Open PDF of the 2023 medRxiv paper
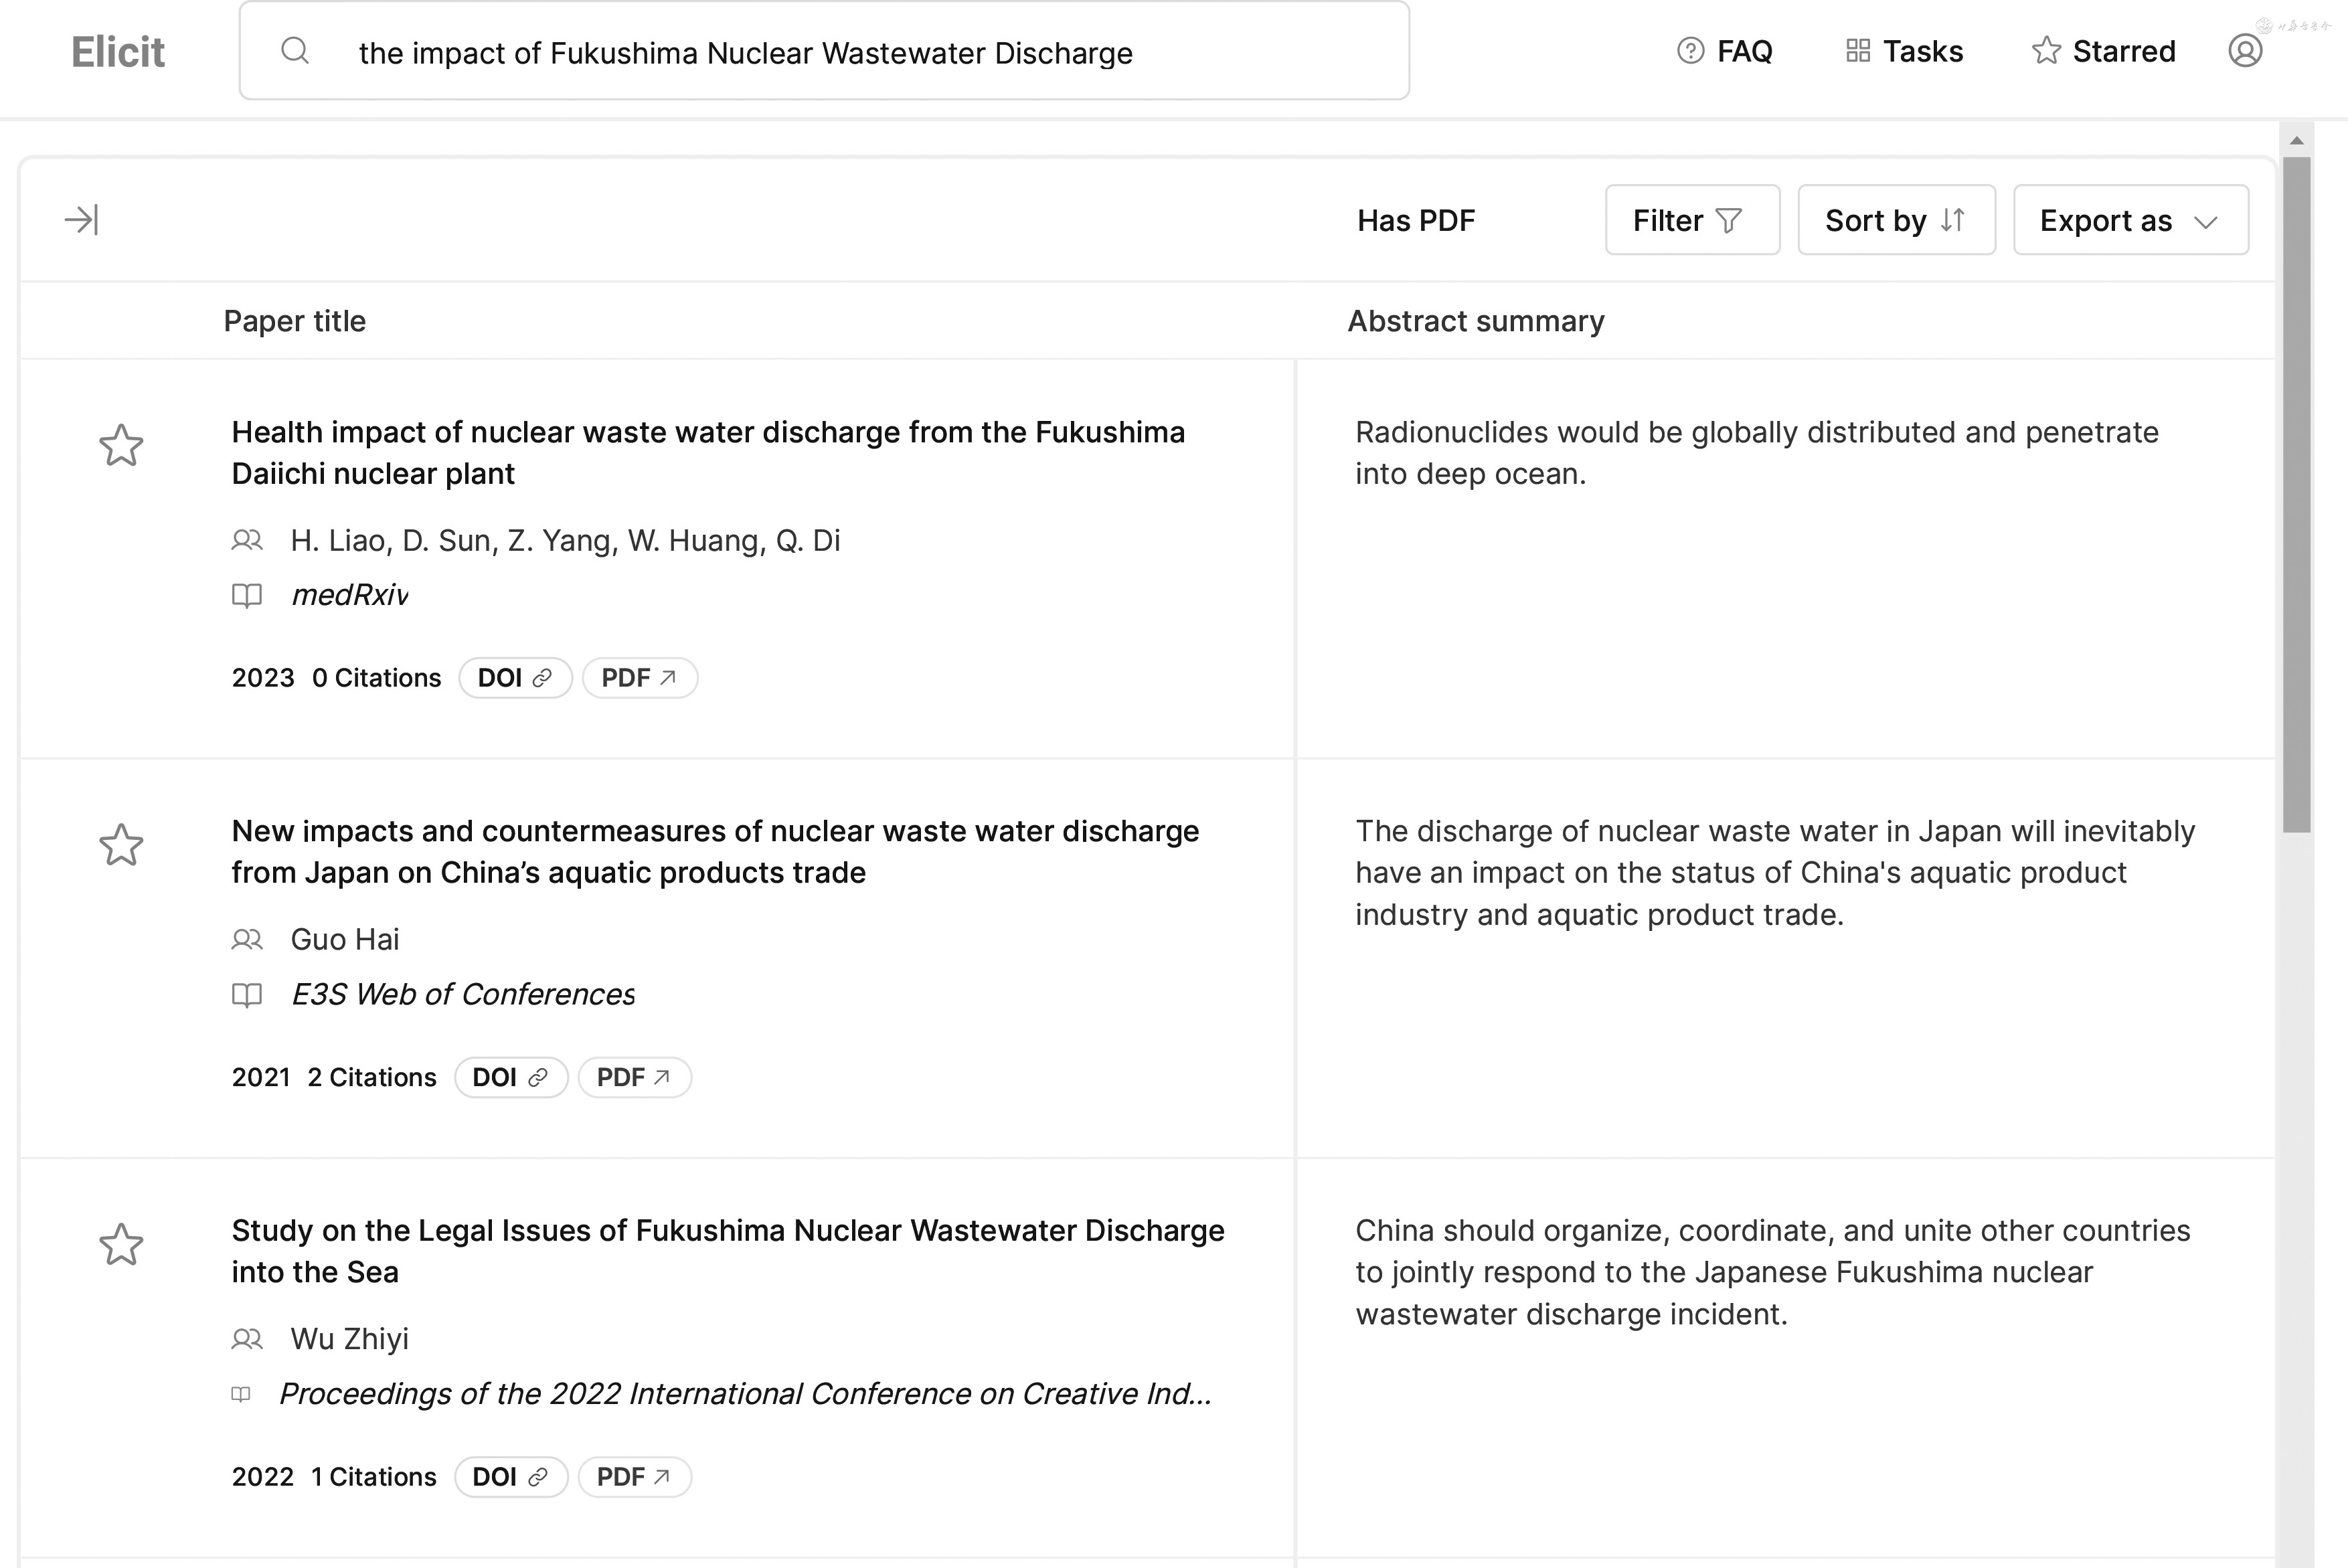Viewport: 2348px width, 1568px height. point(639,678)
